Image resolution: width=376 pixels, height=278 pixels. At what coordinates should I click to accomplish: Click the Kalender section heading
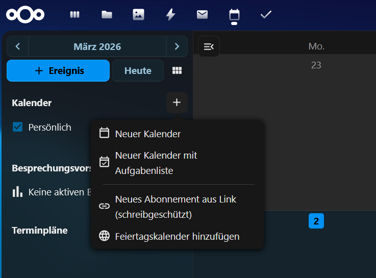click(x=32, y=103)
